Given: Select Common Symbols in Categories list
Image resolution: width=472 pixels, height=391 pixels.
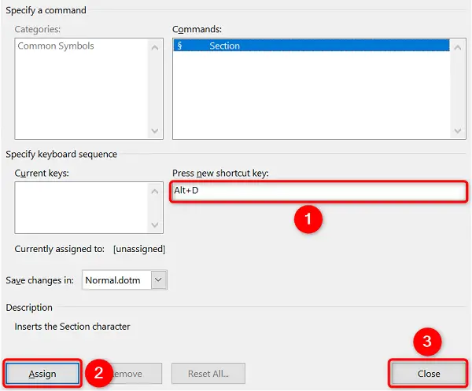Looking at the screenshot, I should tap(56, 46).
